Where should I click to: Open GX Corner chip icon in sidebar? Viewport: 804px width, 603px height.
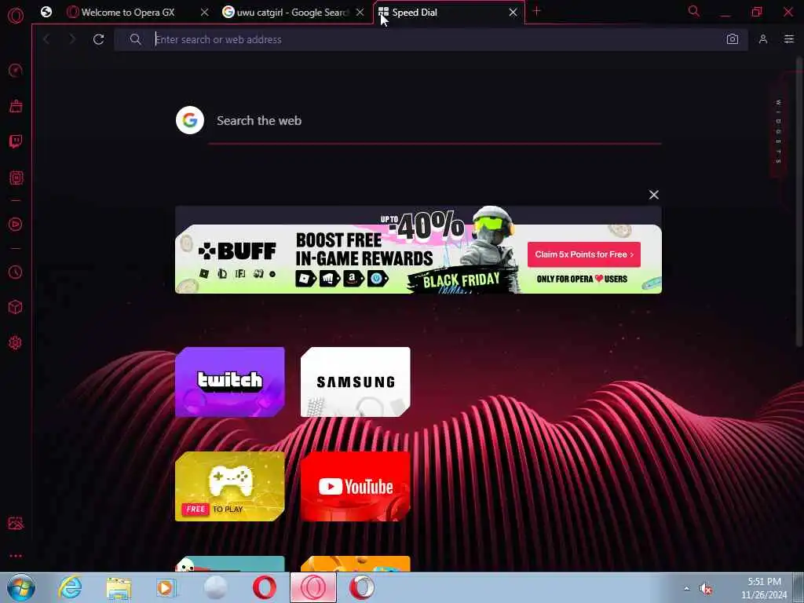click(x=16, y=178)
